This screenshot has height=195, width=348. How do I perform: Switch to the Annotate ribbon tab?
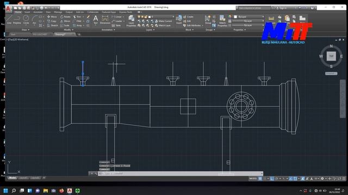(x=38, y=12)
